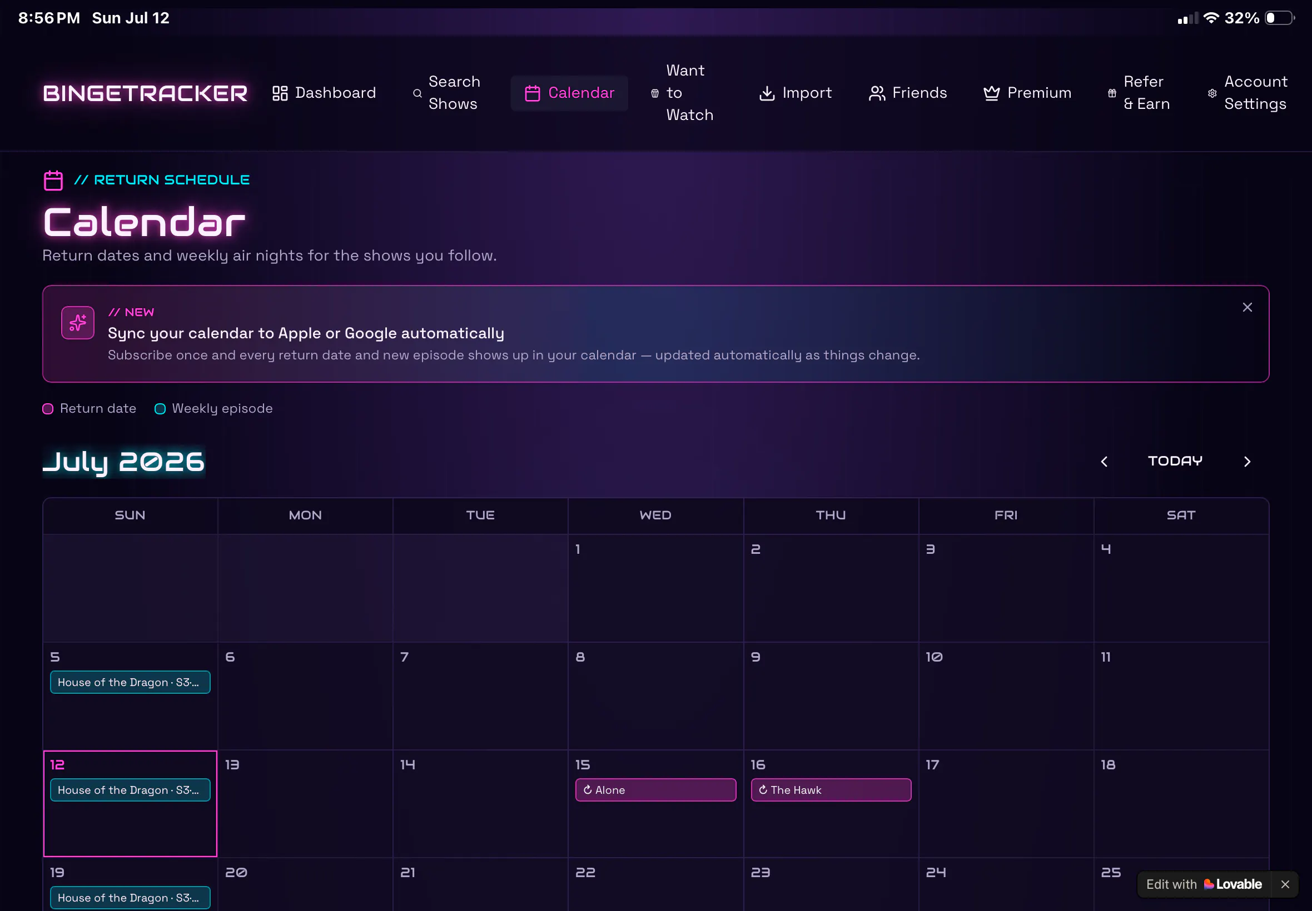Open House of the Dragon on July 12
Screen dimensions: 1312x911
point(130,790)
